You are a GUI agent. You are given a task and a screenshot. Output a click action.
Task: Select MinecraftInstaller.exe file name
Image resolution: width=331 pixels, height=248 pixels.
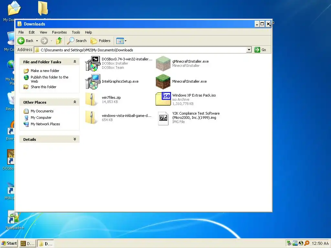(x=189, y=81)
